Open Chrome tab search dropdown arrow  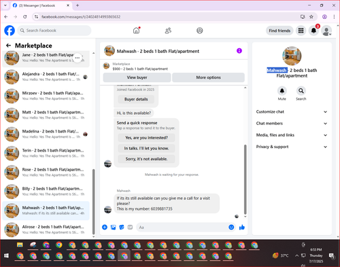[5, 5]
